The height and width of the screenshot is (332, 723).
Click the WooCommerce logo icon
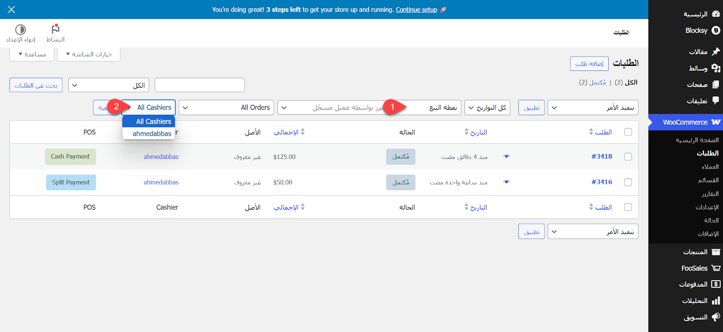[716, 122]
